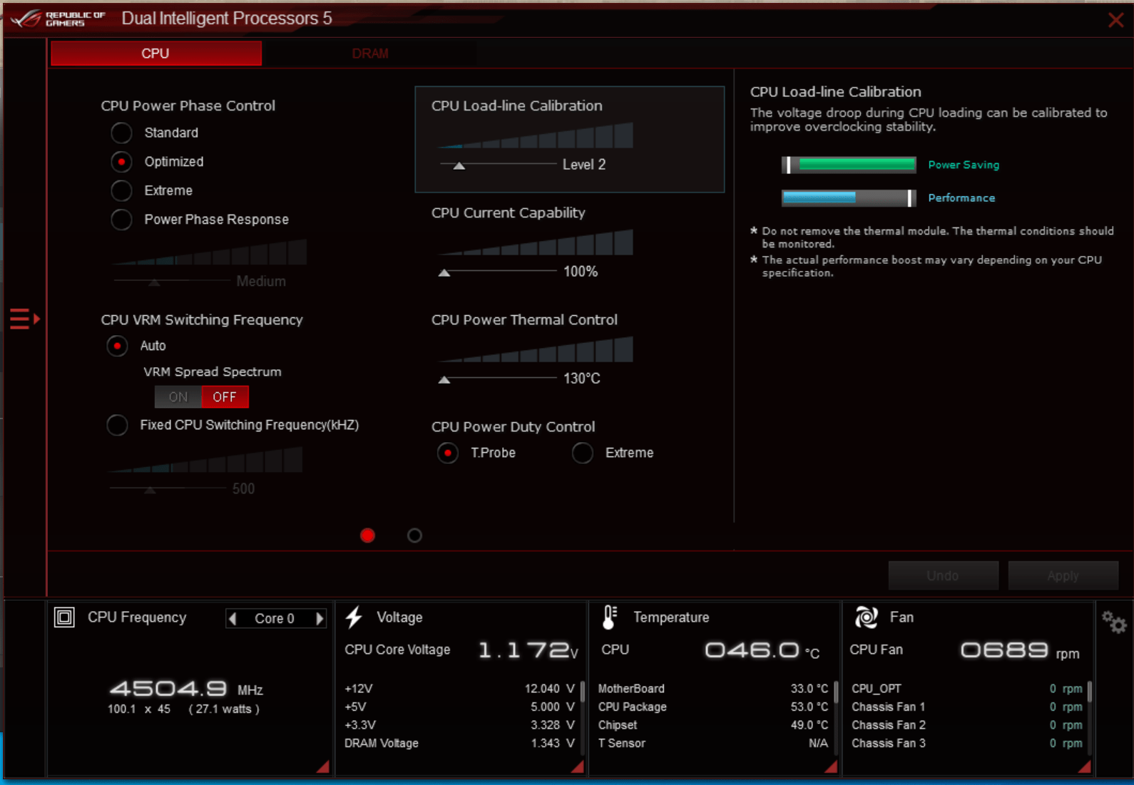This screenshot has height=785, width=1134.
Task: Click the CPU Frequency chip icon
Action: (64, 617)
